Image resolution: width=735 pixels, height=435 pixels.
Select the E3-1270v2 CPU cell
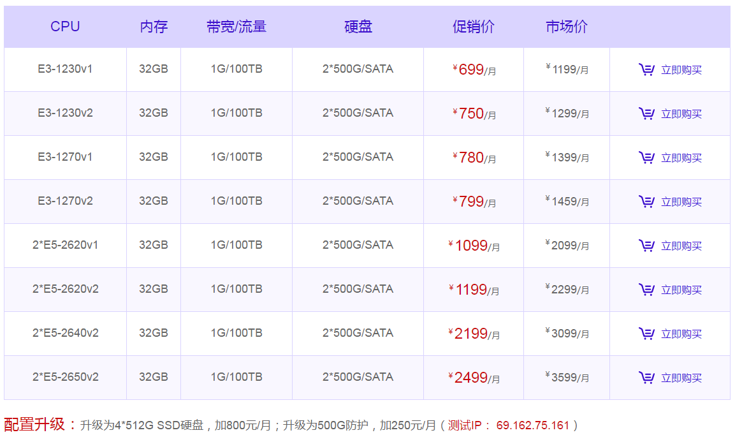(x=65, y=201)
